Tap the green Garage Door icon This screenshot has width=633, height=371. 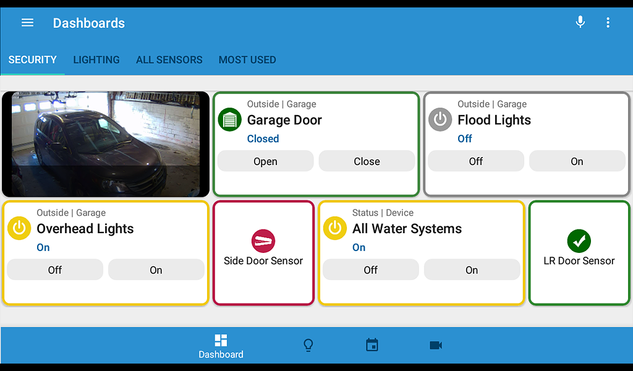[x=230, y=119]
